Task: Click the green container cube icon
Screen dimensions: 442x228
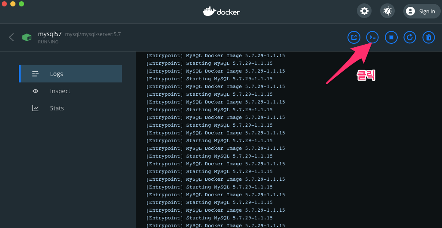Action: [x=27, y=37]
